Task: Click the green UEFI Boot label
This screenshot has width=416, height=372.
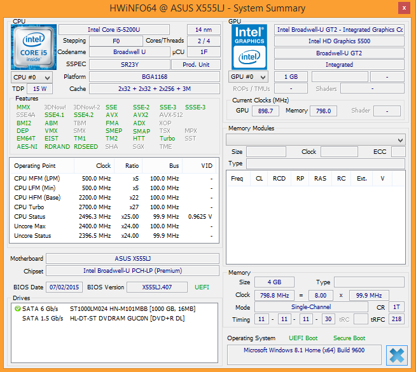Action: 303,338
